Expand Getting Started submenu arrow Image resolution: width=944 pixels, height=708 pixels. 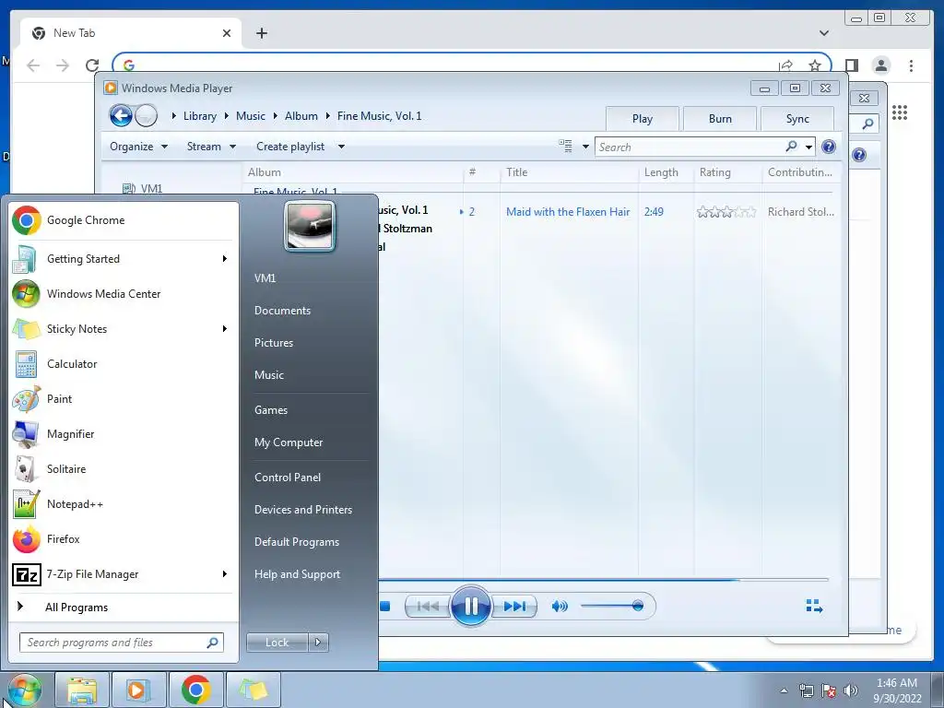tap(225, 259)
